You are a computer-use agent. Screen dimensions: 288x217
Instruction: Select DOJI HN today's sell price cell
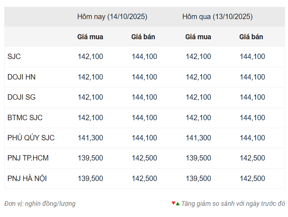(144, 77)
